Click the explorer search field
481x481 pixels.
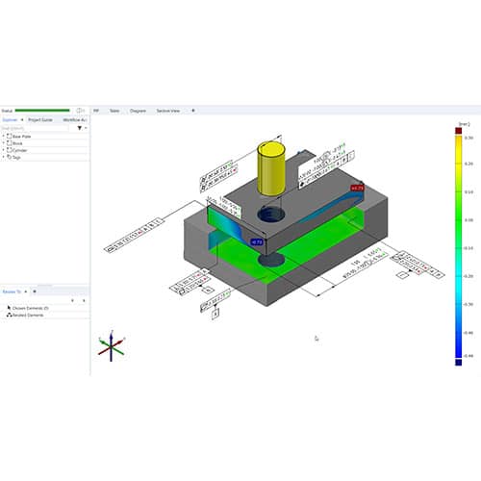click(x=35, y=128)
